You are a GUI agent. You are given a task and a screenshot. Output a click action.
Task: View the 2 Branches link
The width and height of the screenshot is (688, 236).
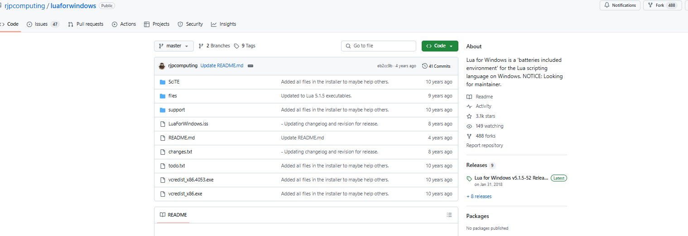[214, 46]
